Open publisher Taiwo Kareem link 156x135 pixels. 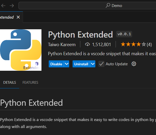tap(62, 45)
